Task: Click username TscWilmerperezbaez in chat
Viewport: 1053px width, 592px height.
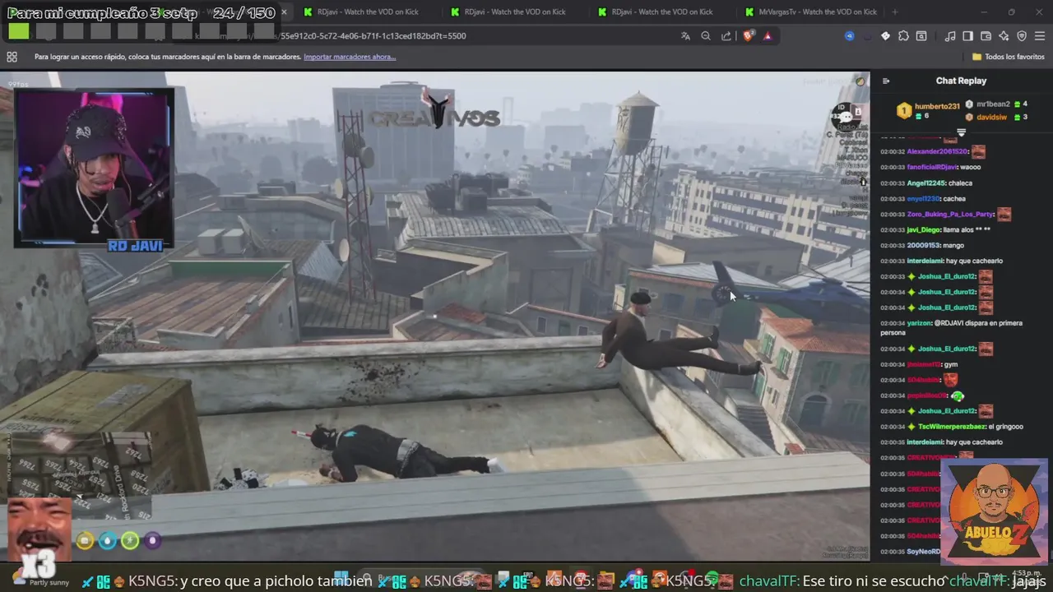Action: 952,427
